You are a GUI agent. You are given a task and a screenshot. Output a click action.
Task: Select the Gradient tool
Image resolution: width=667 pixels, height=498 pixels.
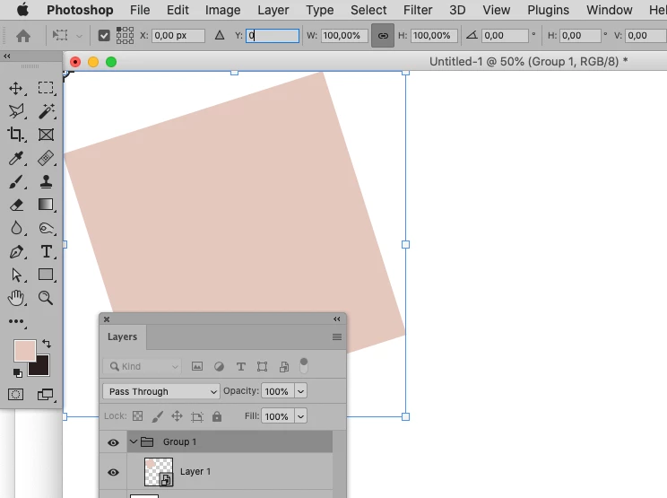[x=46, y=205]
